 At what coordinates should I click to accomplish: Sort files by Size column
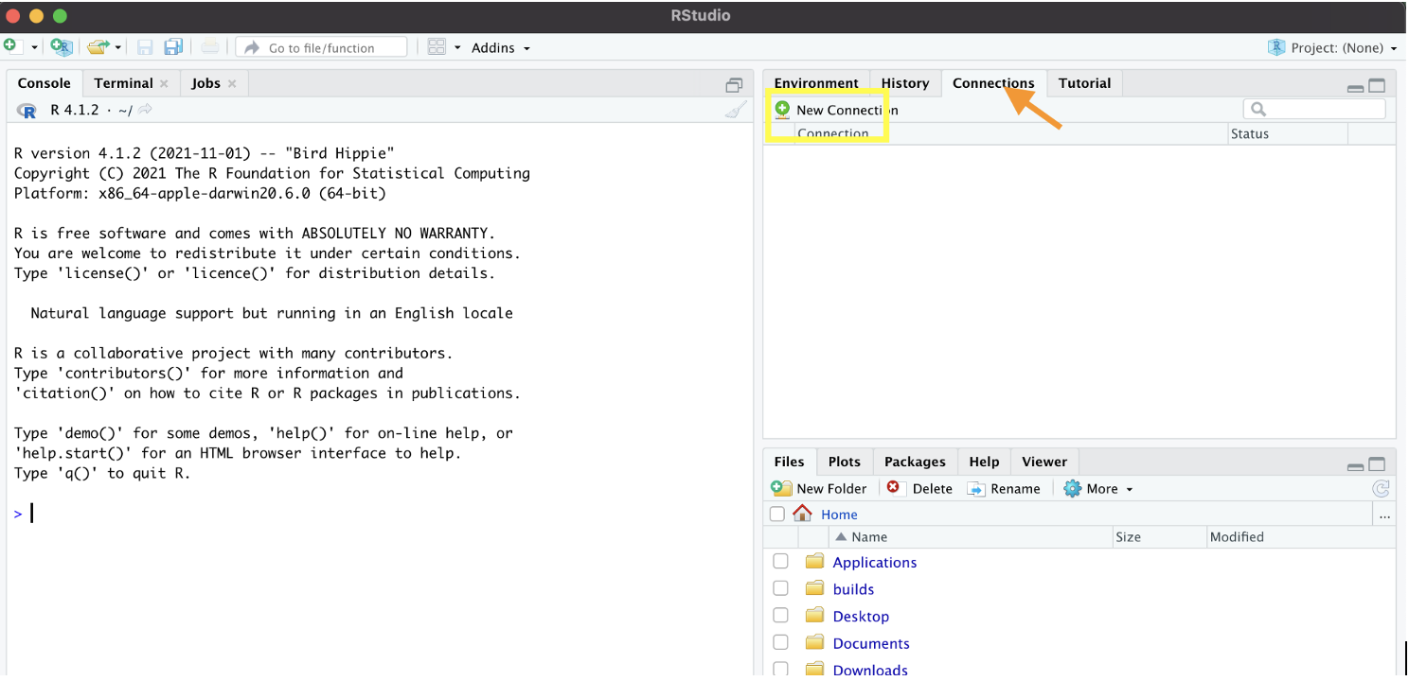point(1160,536)
